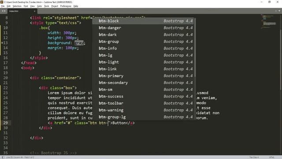This screenshot has height=159, width=282.
Task: Open the HTML syntax selector in status bar
Action: point(271,157)
